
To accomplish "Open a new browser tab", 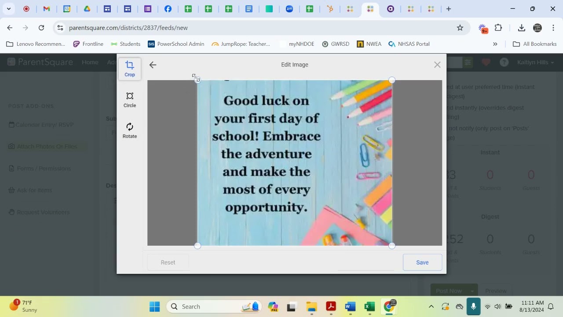I will point(449,9).
